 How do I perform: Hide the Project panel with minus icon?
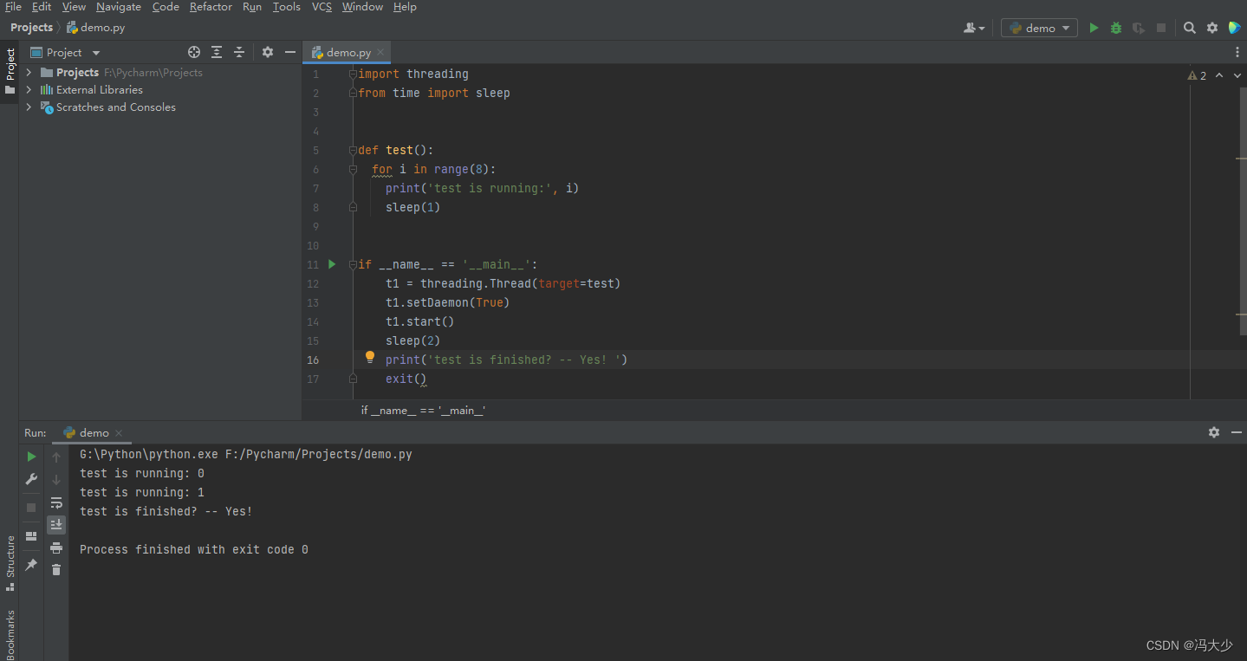[290, 52]
